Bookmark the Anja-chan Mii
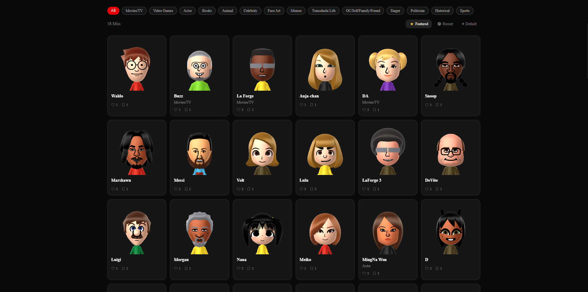The width and height of the screenshot is (588, 292). [x=312, y=105]
